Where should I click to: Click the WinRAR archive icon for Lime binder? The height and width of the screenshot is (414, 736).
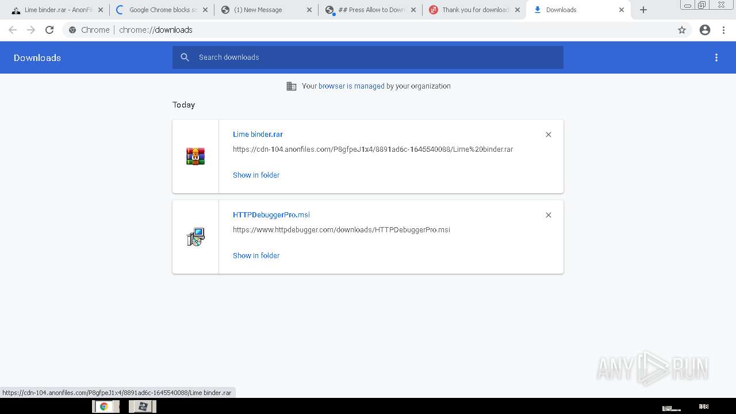pyautogui.click(x=195, y=156)
